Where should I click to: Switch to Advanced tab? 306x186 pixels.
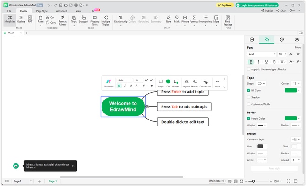61,11
